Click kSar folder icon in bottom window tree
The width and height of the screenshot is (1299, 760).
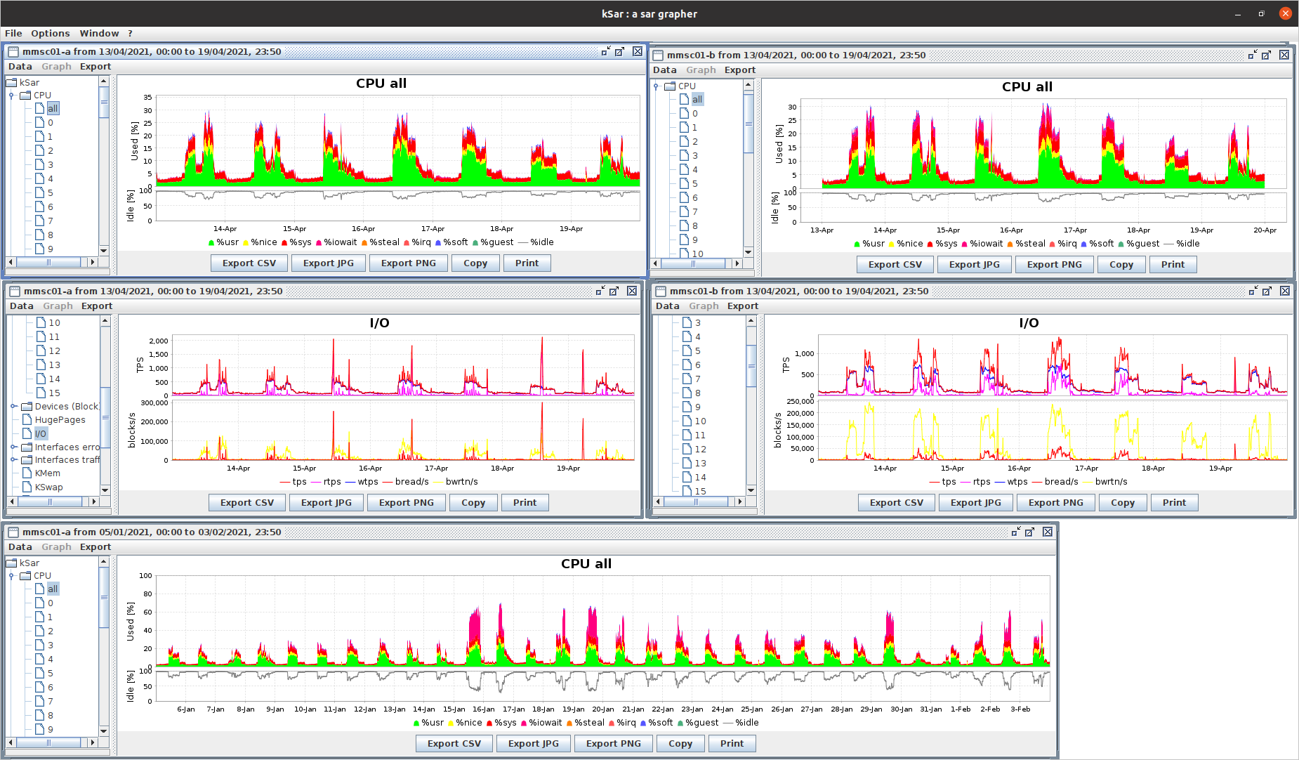pos(11,563)
